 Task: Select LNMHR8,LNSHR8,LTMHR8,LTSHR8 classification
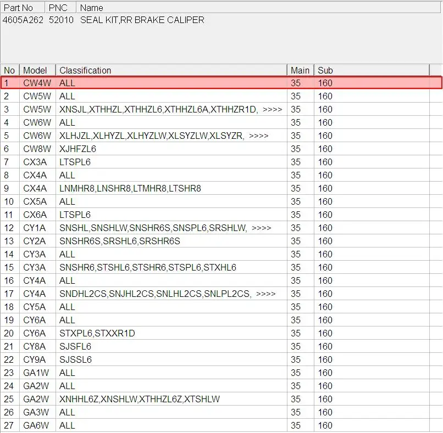[130, 188]
